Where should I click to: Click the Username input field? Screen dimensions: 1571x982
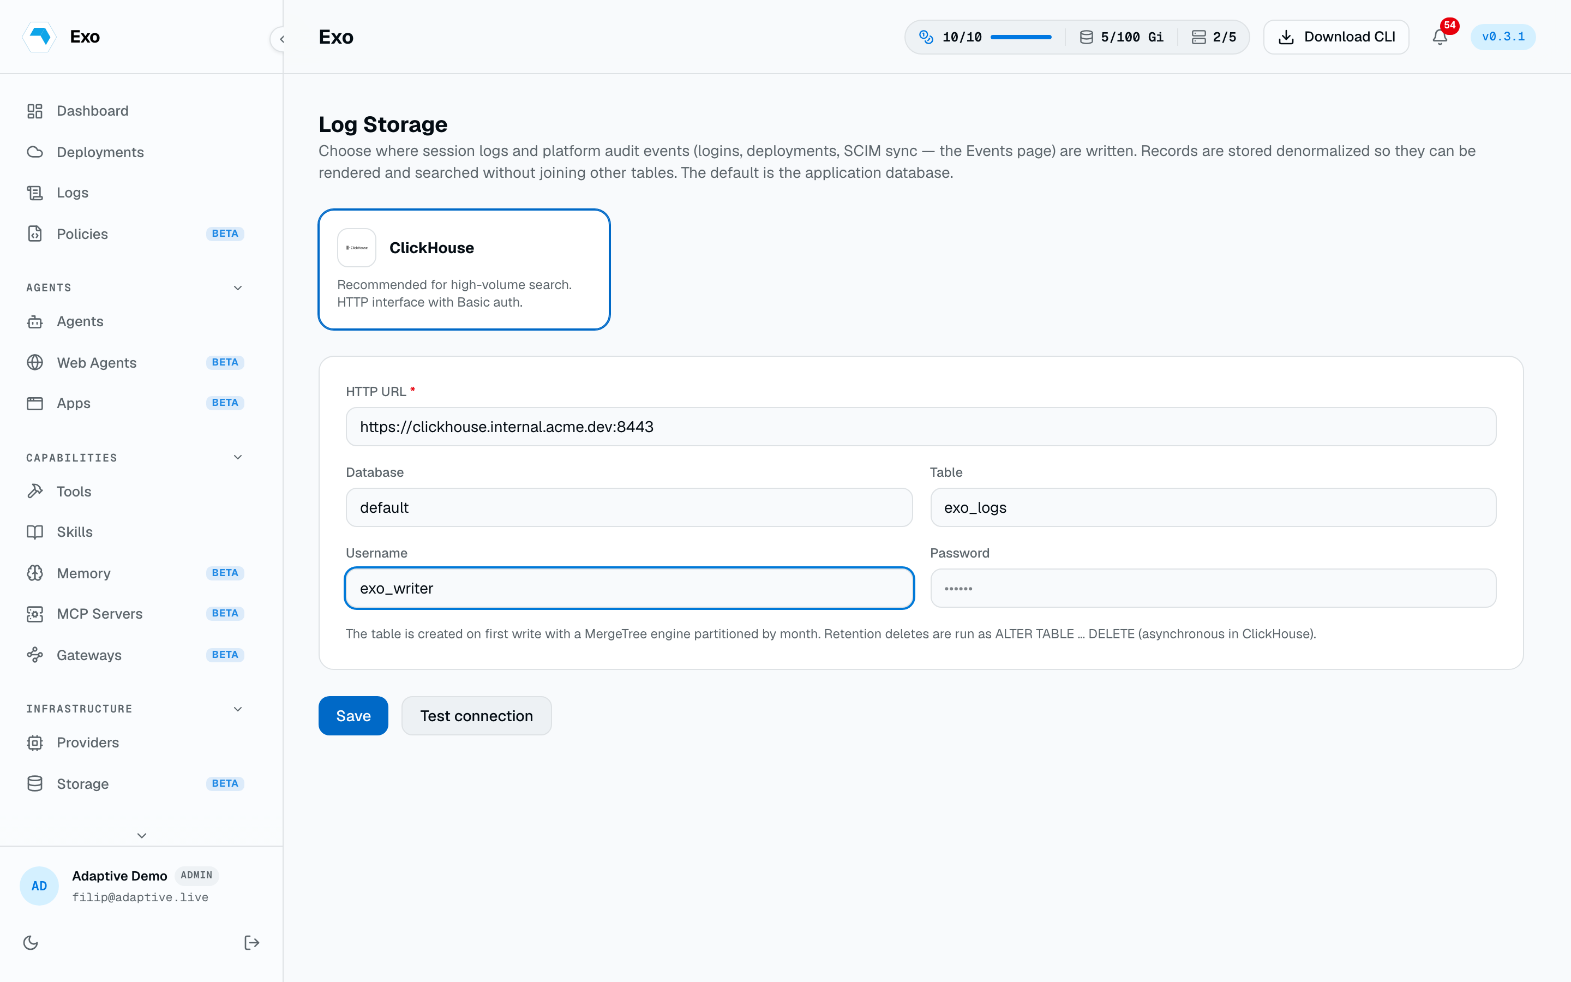point(629,589)
